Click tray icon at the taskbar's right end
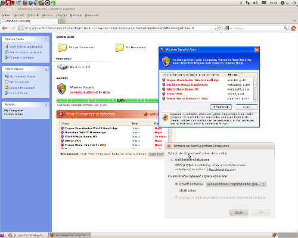298x238 pixels. [x=275, y=235]
